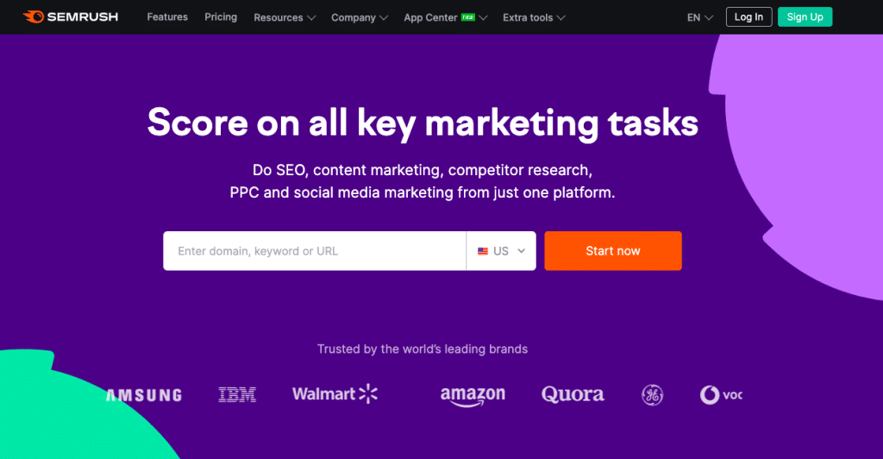The image size is (883, 459).
Task: Open the Extra tools dropdown
Action: 534,17
